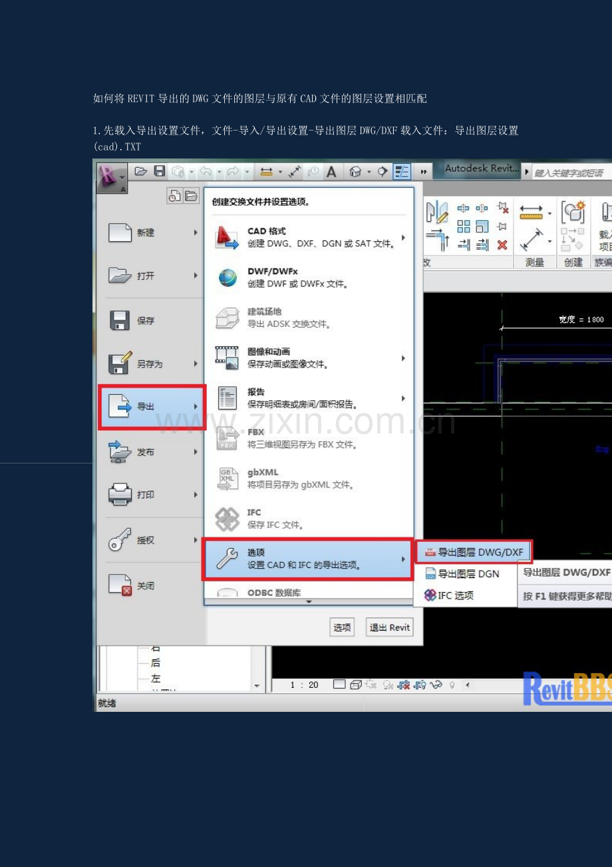Click the visual style cube icon in view bar
This screenshot has height=867, width=612.
pyautogui.click(x=356, y=685)
